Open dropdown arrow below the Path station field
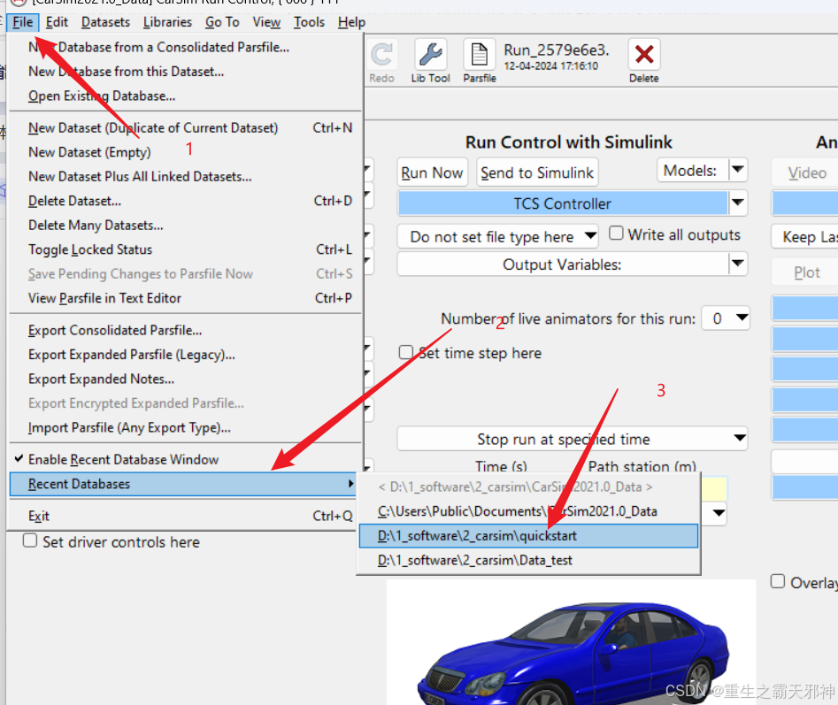838x705 pixels. pos(719,513)
